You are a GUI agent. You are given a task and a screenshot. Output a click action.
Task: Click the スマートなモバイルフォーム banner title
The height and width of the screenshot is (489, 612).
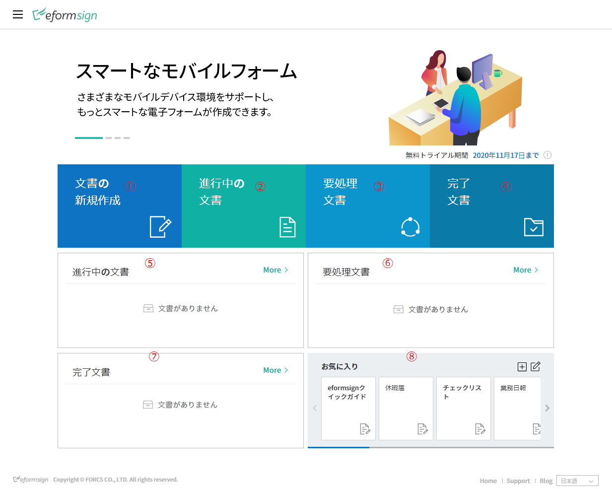[187, 71]
